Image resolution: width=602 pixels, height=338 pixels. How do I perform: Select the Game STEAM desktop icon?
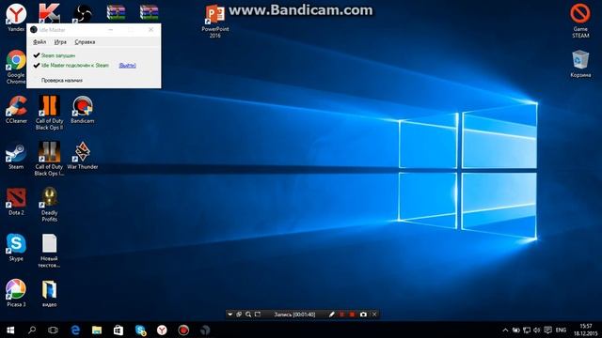click(580, 21)
